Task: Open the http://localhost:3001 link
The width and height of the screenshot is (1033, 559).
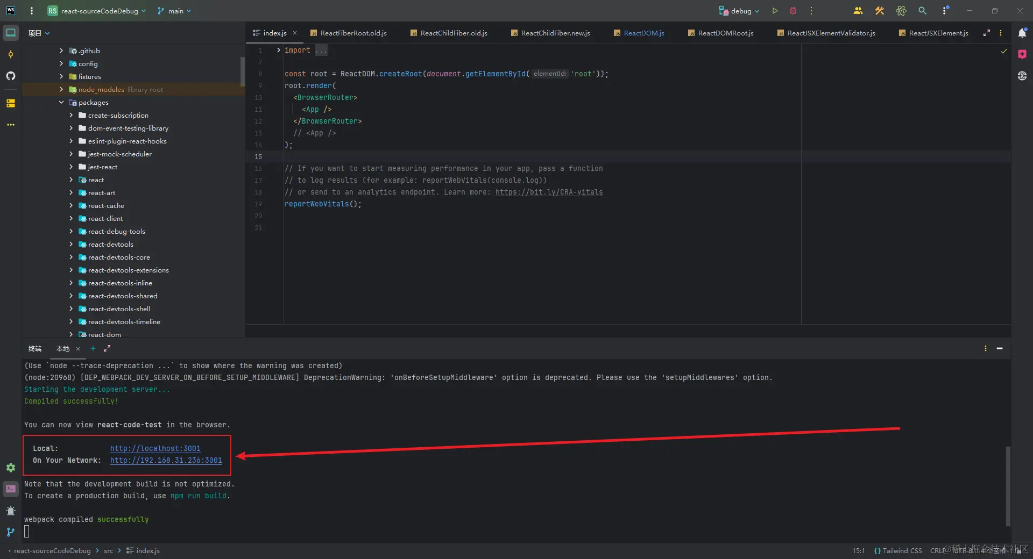Action: [x=155, y=448]
